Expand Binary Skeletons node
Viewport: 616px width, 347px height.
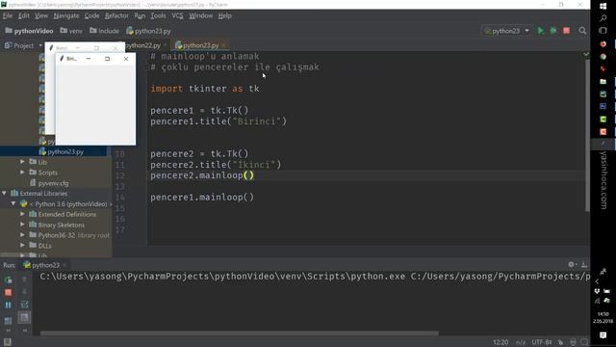tap(22, 225)
